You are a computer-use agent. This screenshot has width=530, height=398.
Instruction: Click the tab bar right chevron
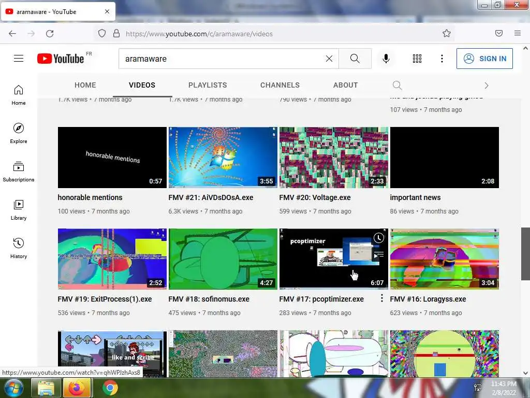(x=487, y=86)
